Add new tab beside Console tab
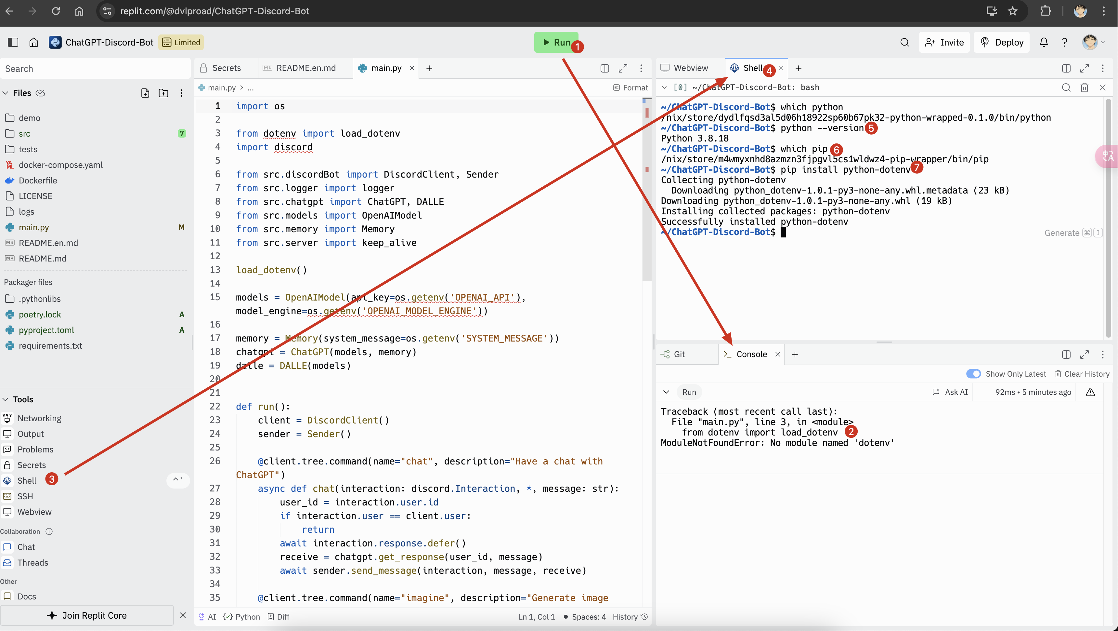This screenshot has width=1118, height=631. 795,354
